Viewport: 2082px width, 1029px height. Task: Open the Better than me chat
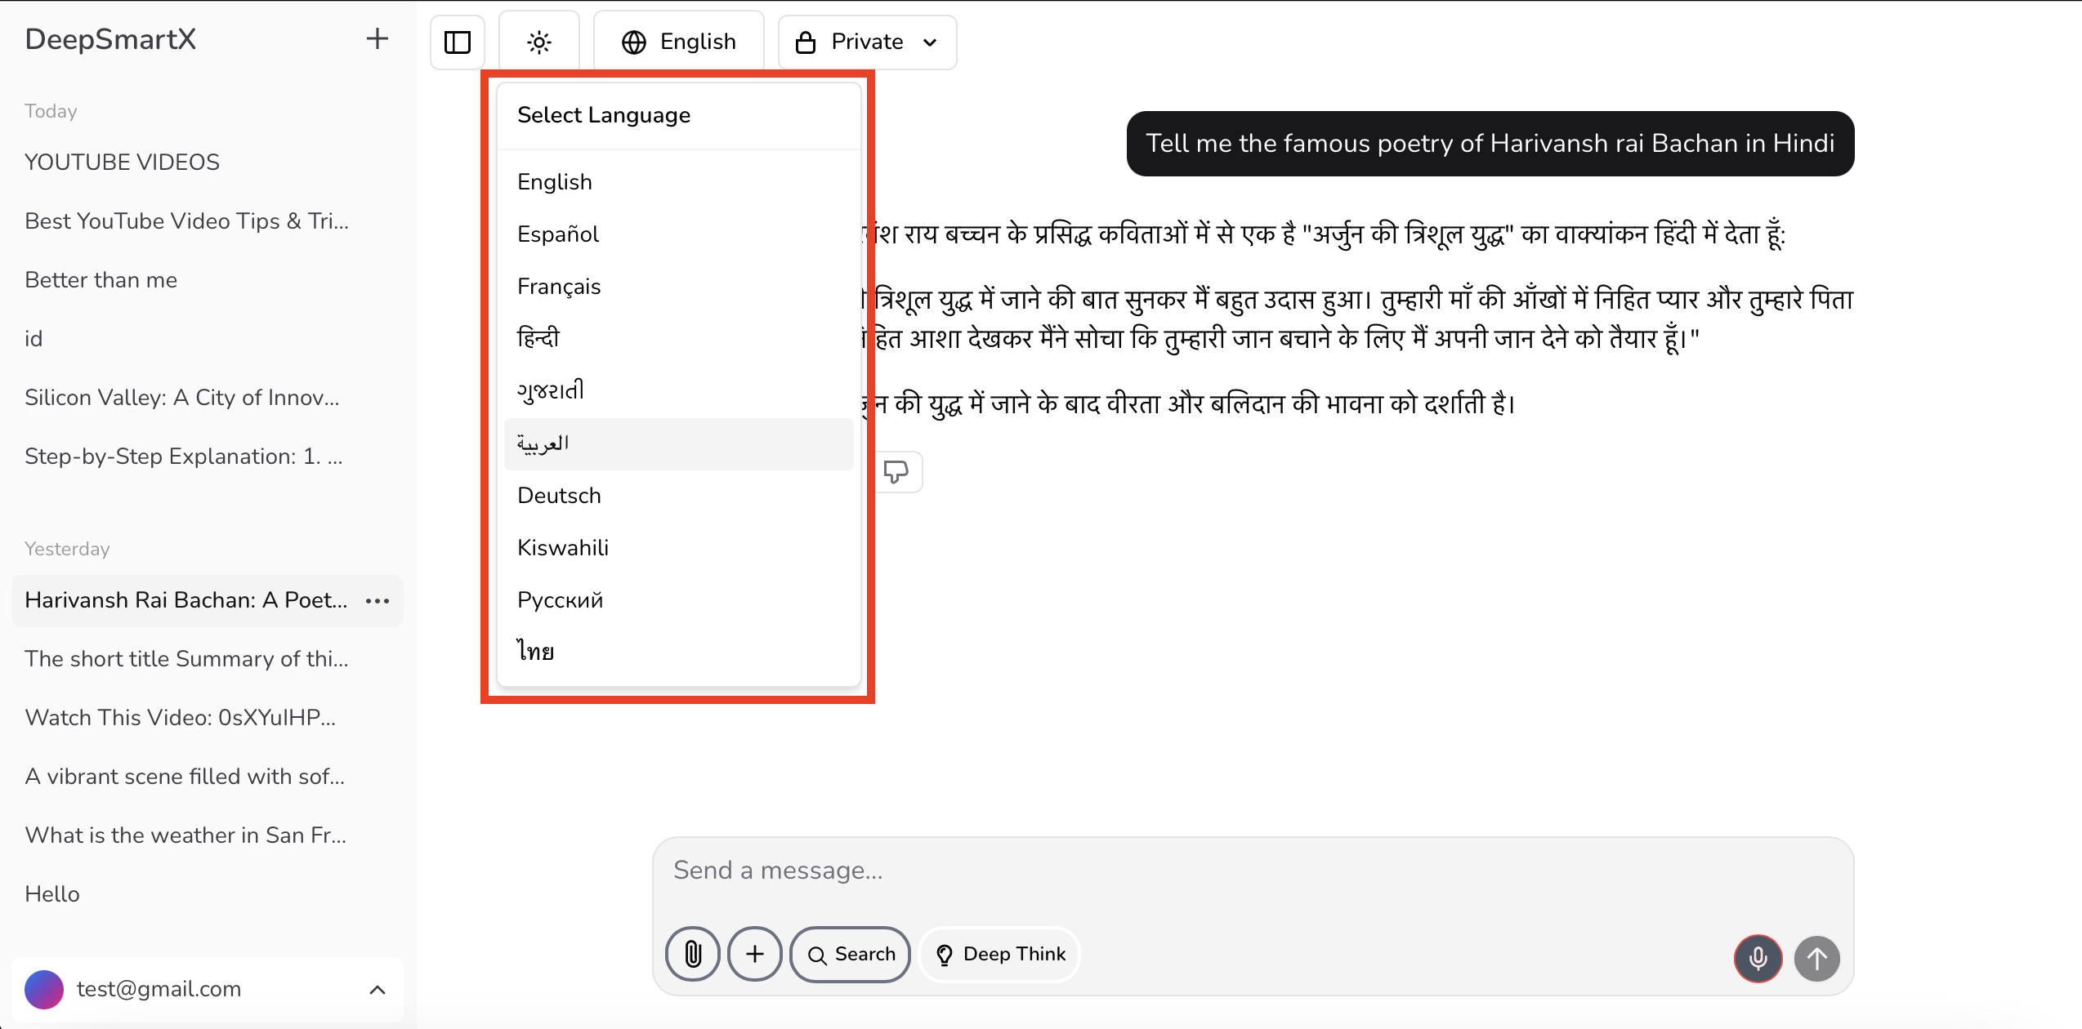101,280
